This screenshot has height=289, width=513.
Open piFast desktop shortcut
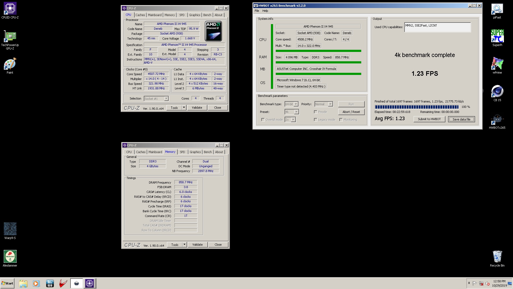coord(497,11)
